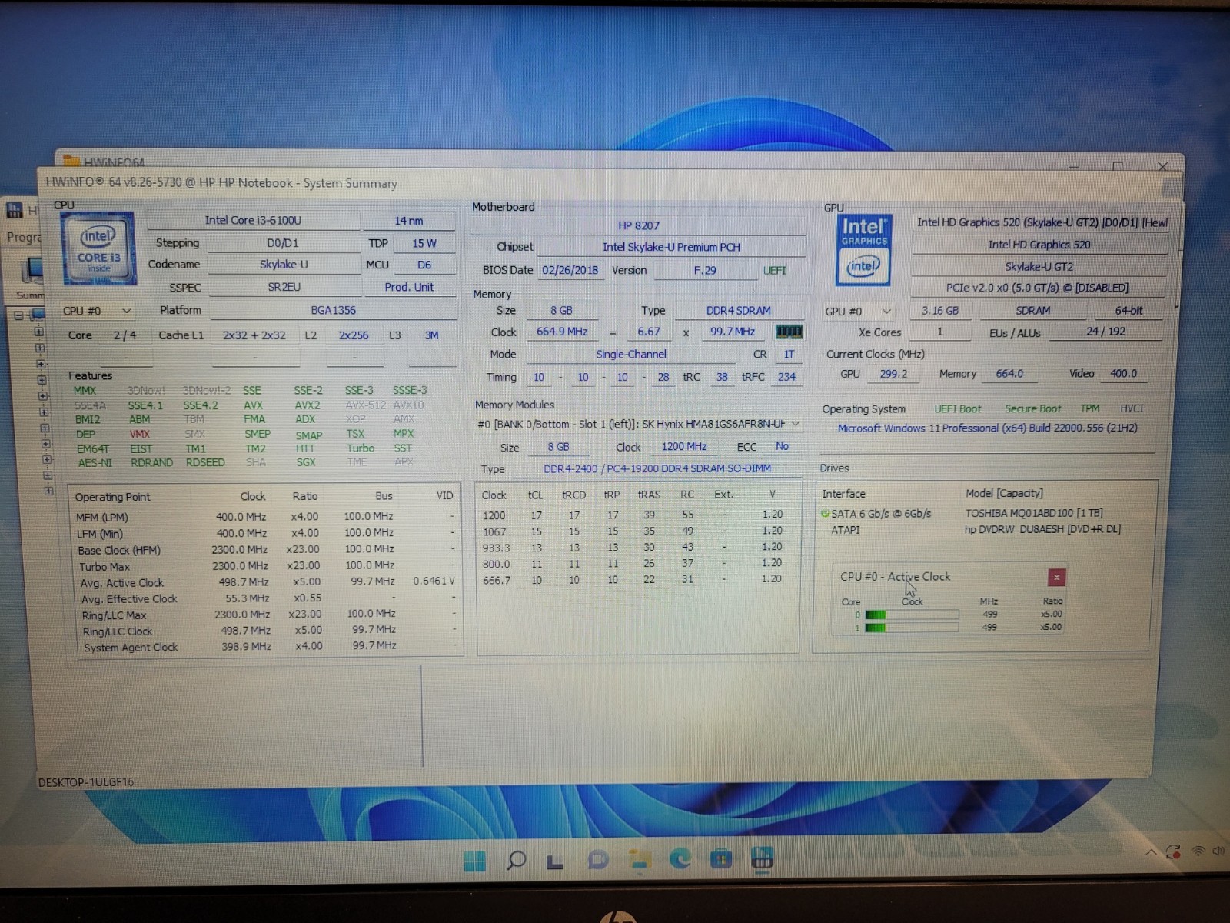The image size is (1230, 923).
Task: Open Task View from the taskbar
Action: tap(555, 861)
